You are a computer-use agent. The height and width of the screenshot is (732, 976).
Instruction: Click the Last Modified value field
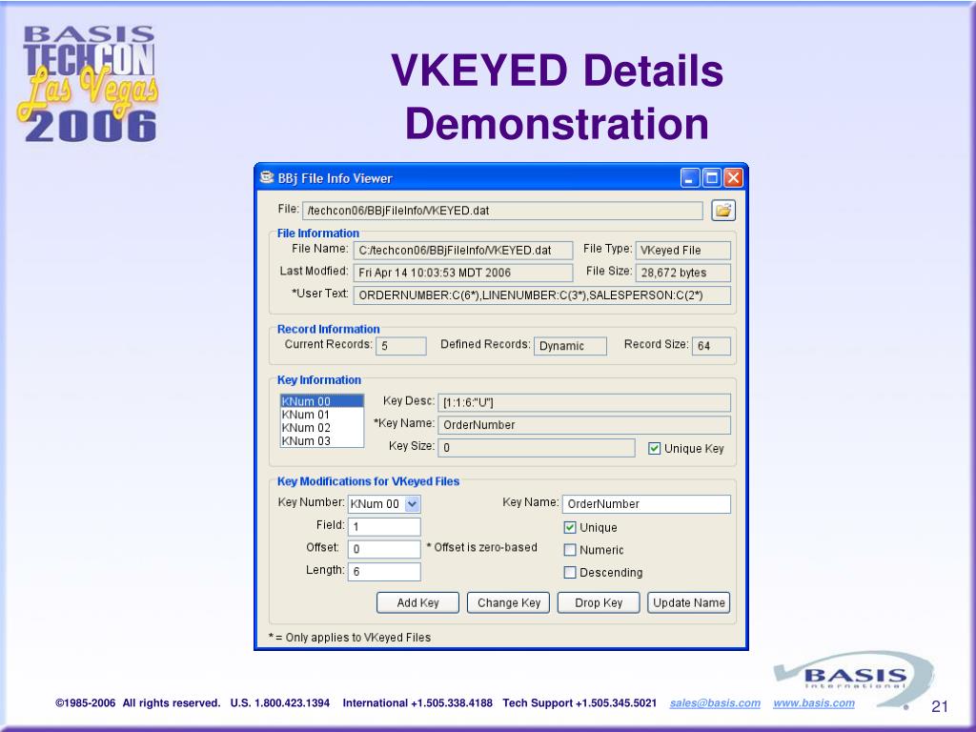[x=463, y=273]
